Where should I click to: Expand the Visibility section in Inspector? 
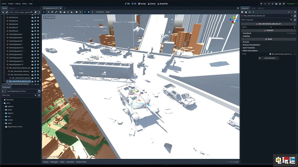click(246, 36)
